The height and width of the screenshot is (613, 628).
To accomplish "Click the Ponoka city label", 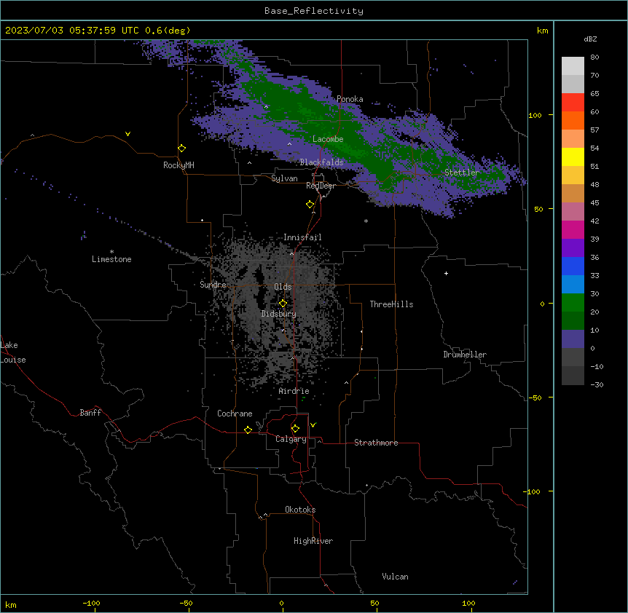I will tap(350, 99).
